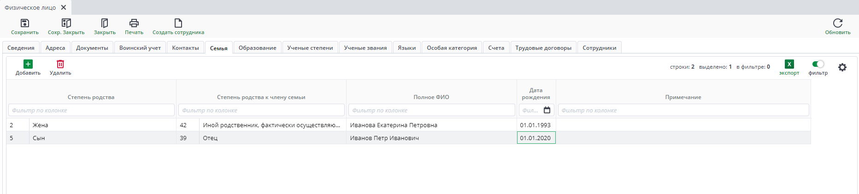The image size is (859, 194).
Task: Click the Полное ФИО column filter field
Action: pyautogui.click(x=431, y=110)
